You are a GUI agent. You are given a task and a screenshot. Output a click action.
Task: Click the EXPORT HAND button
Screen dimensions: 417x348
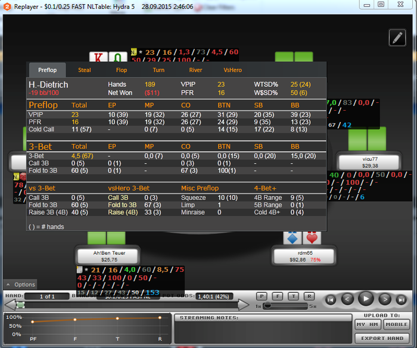pos(382,338)
